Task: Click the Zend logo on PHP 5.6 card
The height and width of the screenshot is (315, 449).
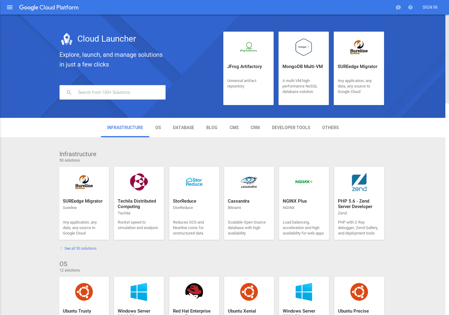Action: [359, 182]
